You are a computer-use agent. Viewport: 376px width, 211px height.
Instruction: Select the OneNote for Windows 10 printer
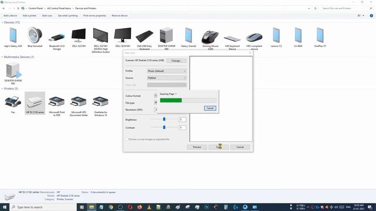coord(100,105)
